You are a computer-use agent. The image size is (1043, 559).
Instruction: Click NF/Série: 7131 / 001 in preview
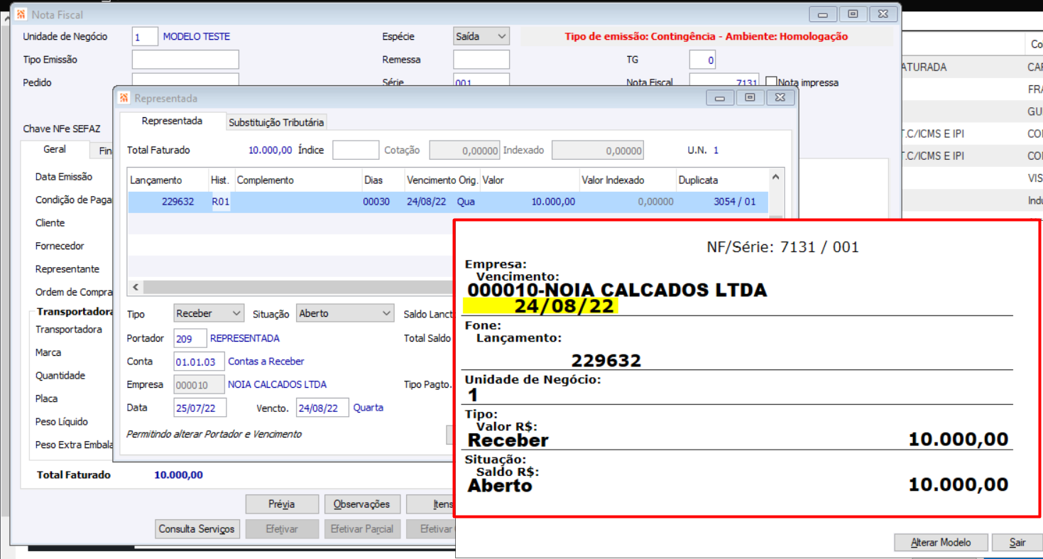coord(782,247)
